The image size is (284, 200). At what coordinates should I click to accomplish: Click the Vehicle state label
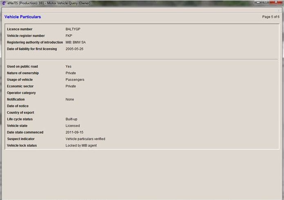17,125
